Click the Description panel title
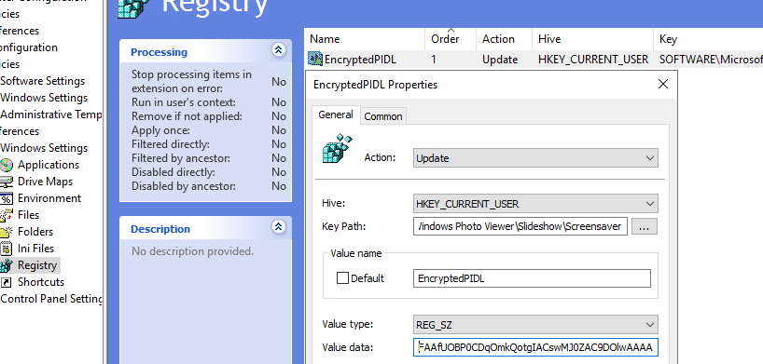 (160, 229)
